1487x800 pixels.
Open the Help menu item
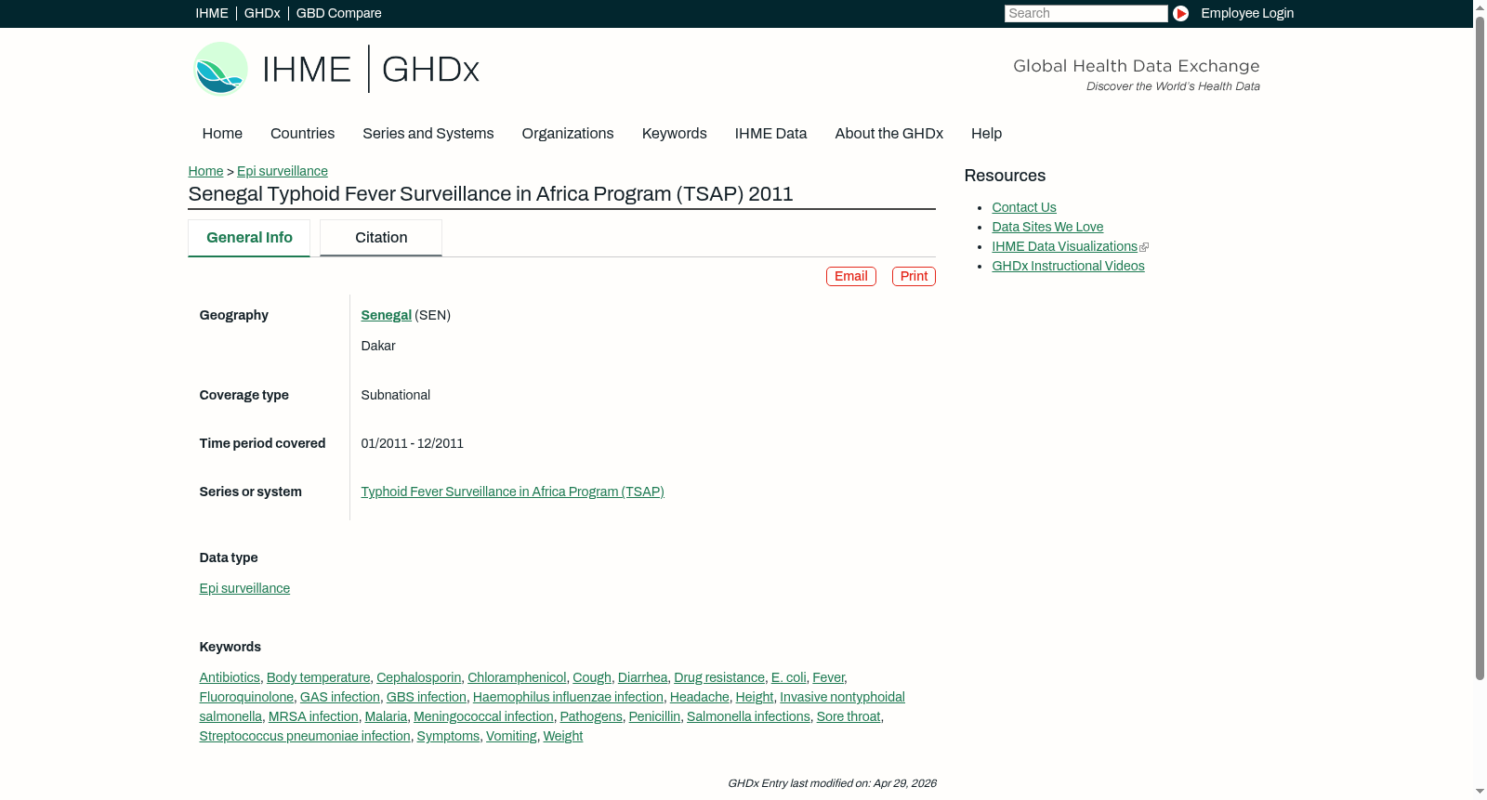pyautogui.click(x=986, y=134)
